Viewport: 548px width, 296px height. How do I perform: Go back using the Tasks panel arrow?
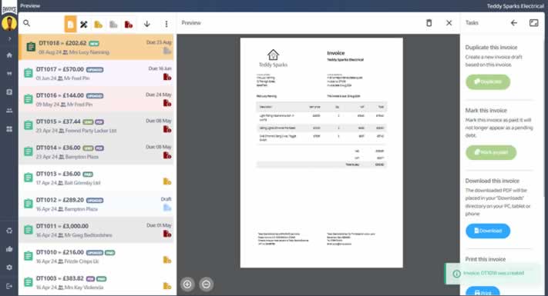point(514,23)
